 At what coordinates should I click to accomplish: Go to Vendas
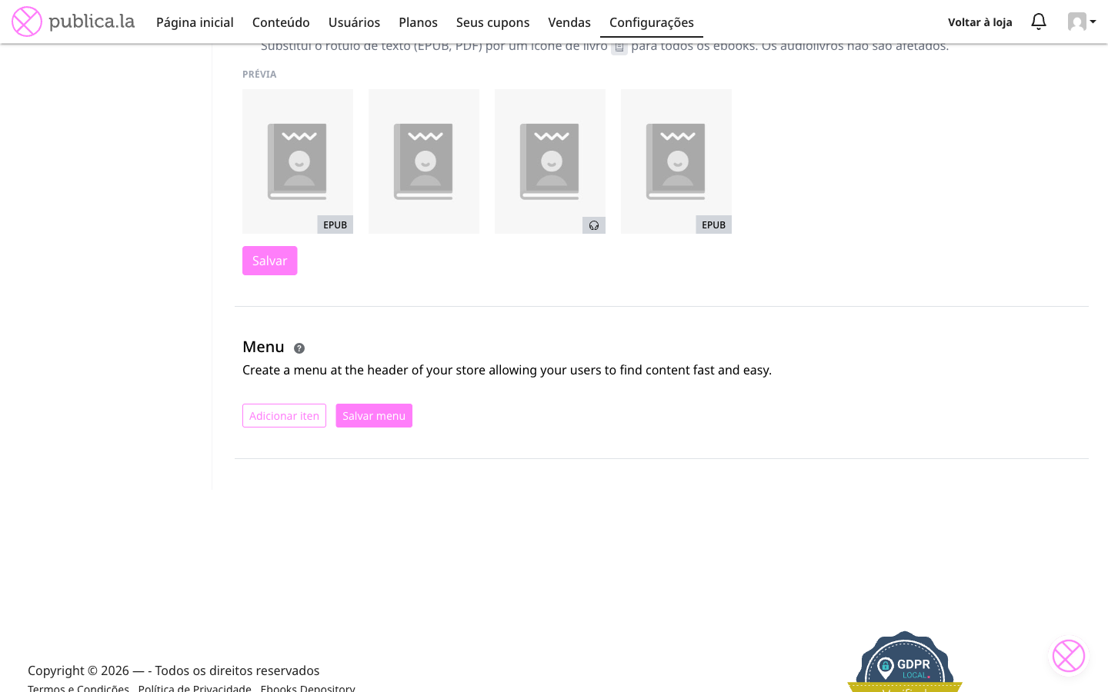pyautogui.click(x=569, y=22)
